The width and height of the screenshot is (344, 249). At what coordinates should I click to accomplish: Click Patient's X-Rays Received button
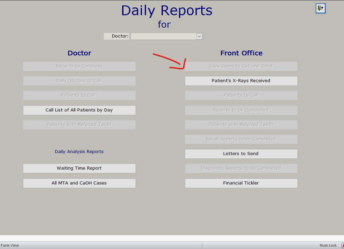click(x=241, y=81)
